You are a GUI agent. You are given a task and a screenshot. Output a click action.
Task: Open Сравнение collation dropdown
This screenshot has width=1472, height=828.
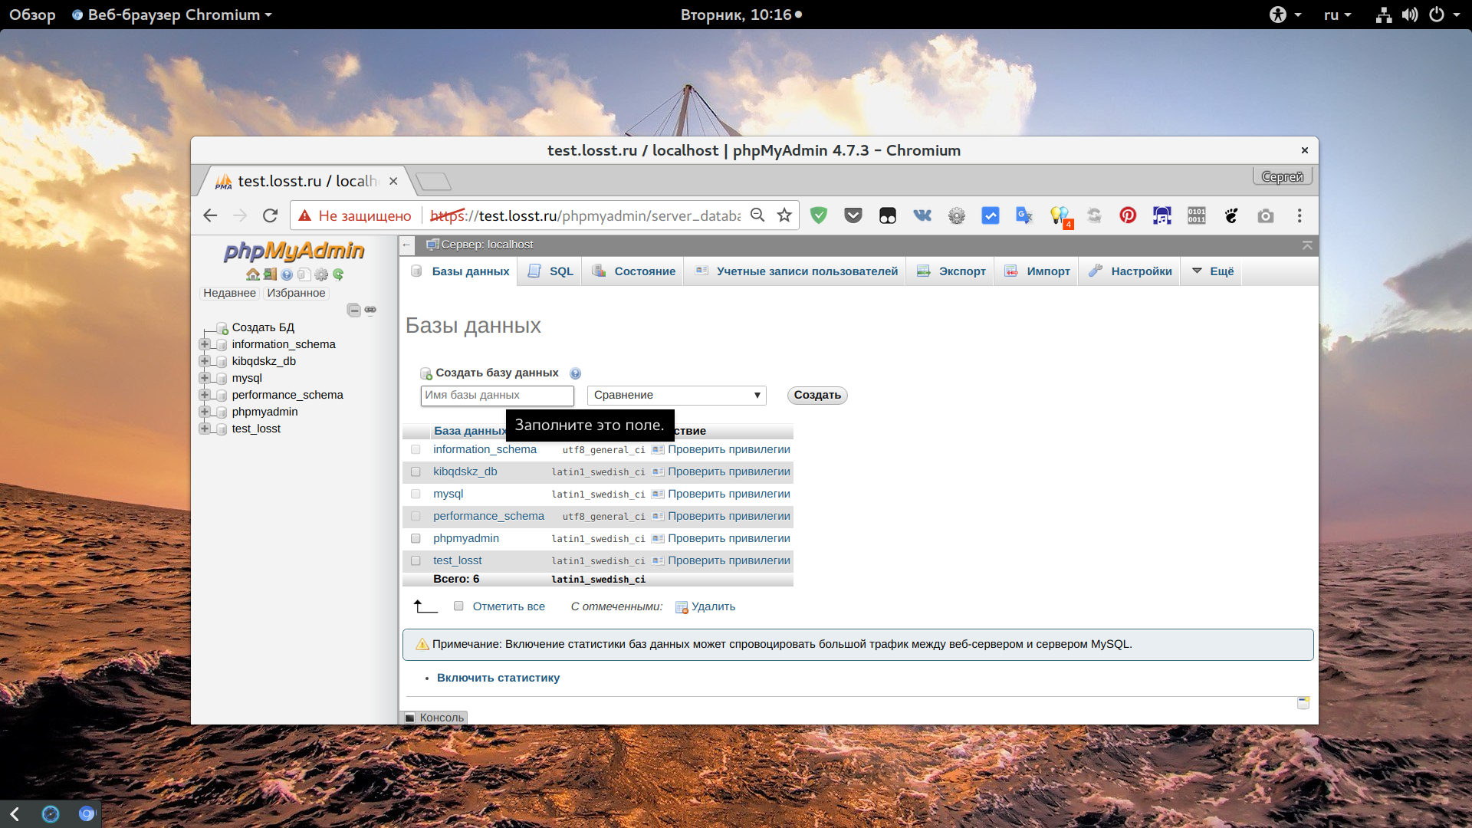click(677, 395)
